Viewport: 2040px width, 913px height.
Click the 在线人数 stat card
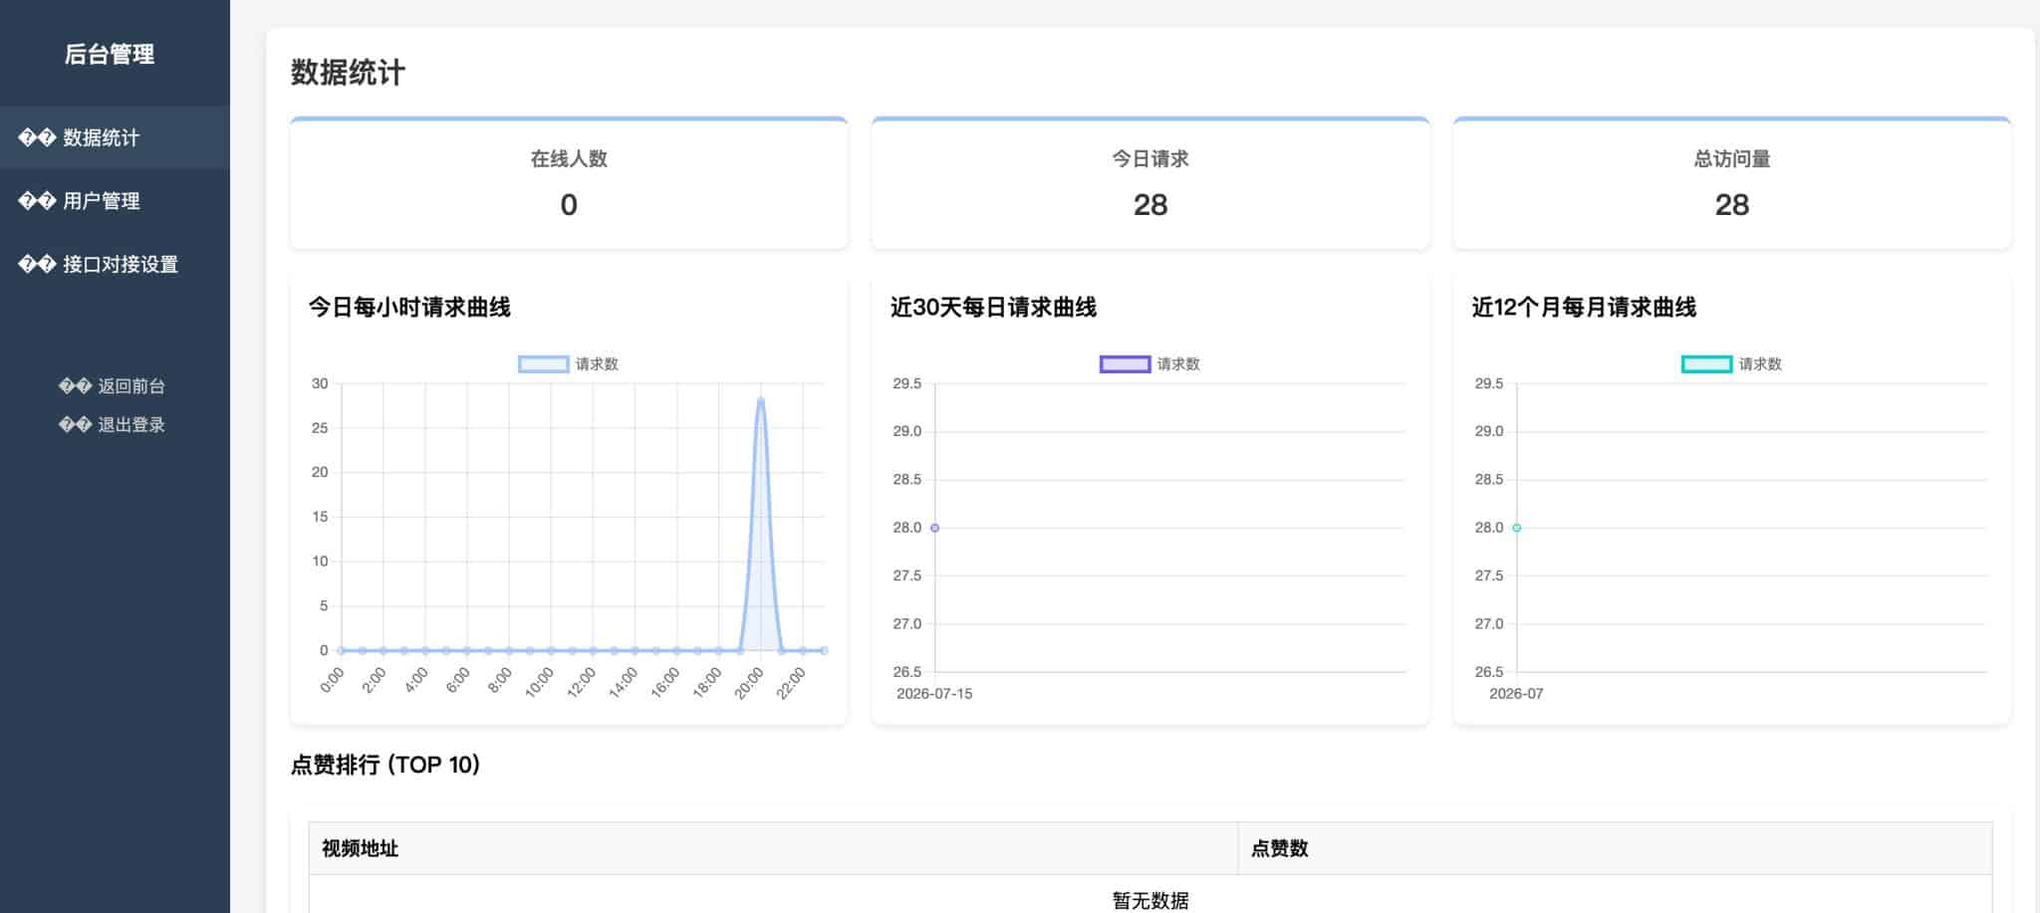569,183
